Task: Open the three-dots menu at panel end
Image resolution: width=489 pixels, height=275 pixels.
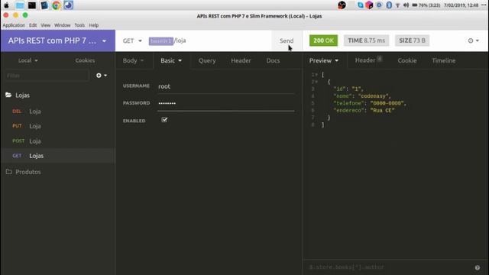Action: (x=484, y=5)
